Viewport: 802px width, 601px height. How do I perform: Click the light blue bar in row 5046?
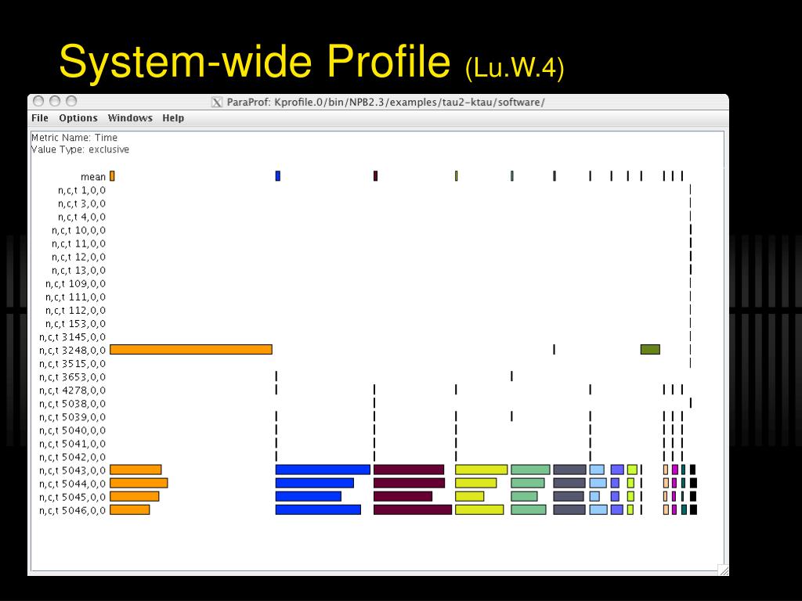click(x=598, y=509)
